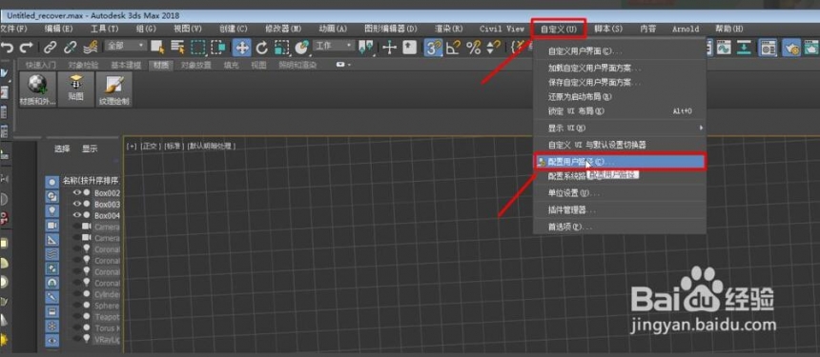This screenshot has height=357, width=820.
Task: Activate the Select and Rotate tool
Action: [262, 48]
